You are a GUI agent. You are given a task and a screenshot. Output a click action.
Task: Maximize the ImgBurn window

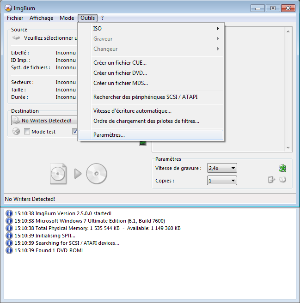(x=273, y=8)
